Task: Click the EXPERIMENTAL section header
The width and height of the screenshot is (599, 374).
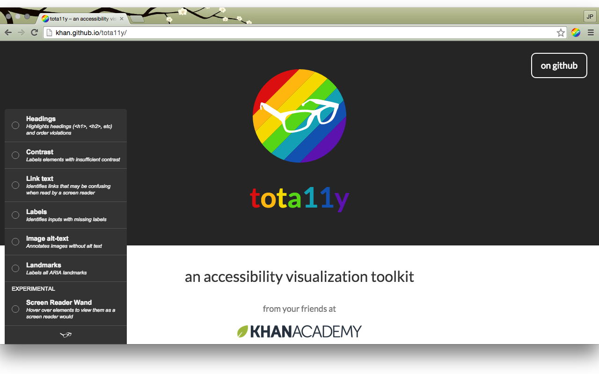Action: click(33, 289)
